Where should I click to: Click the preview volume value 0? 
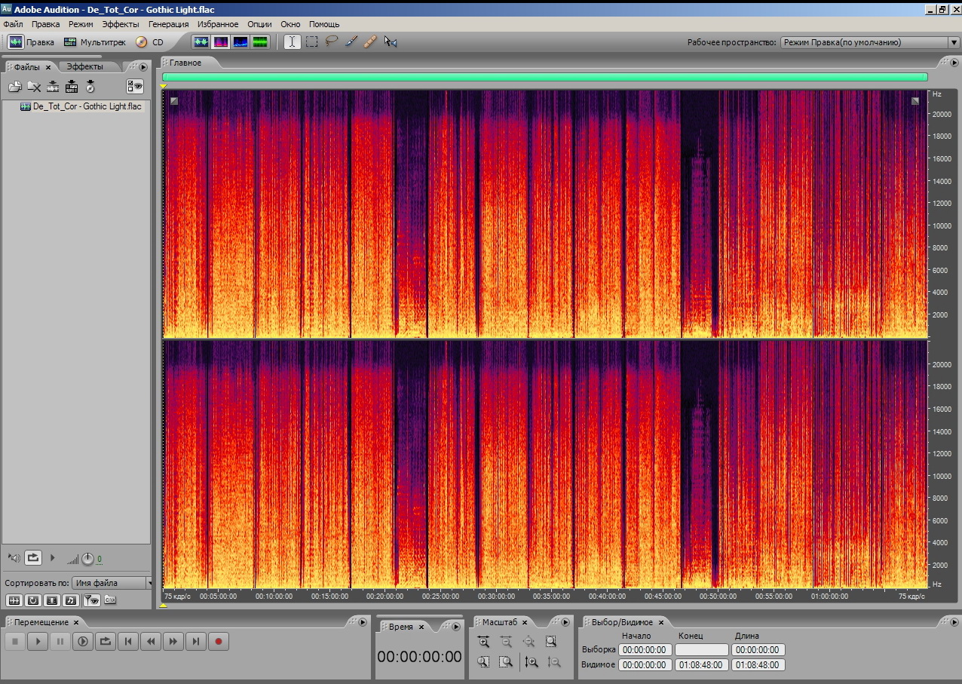(x=100, y=560)
